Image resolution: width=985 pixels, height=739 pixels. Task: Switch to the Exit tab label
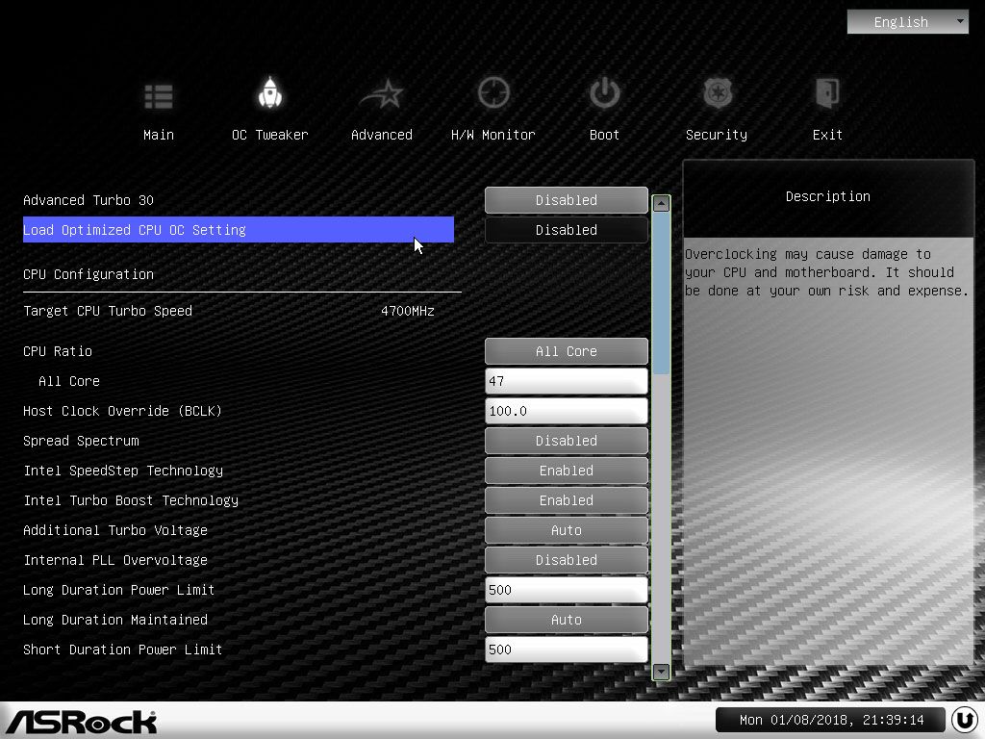827,135
